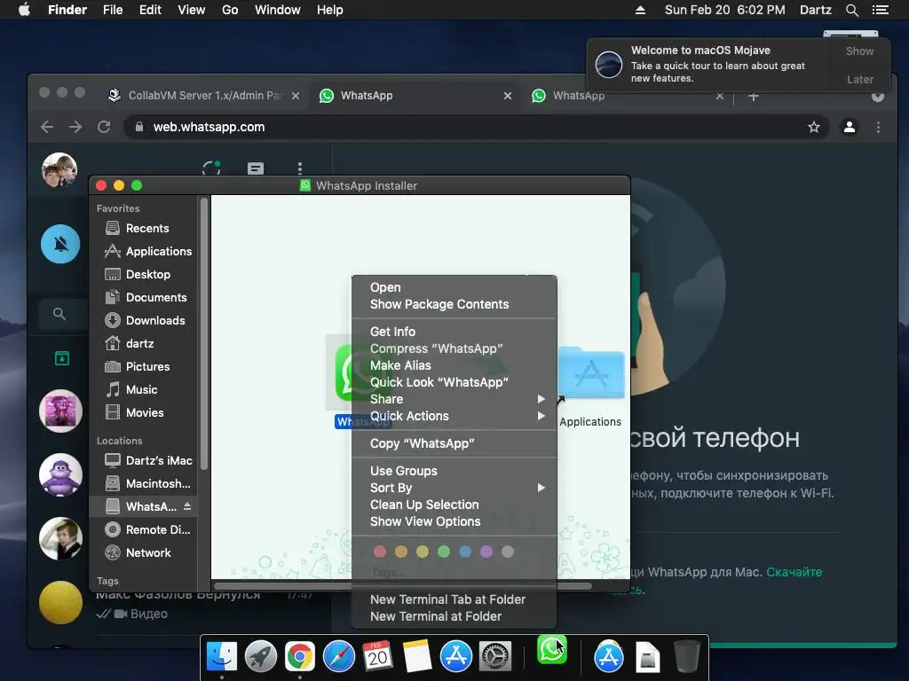Image resolution: width=909 pixels, height=681 pixels.
Task: Open chat with yellow ball avatar
Action: (x=60, y=603)
